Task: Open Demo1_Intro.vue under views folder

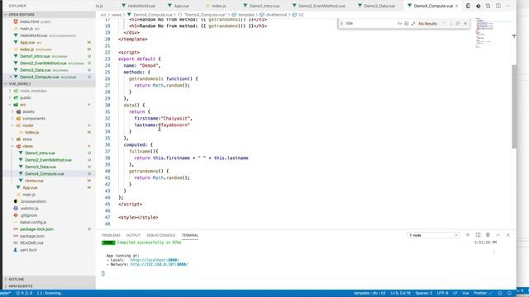Action: 40,153
